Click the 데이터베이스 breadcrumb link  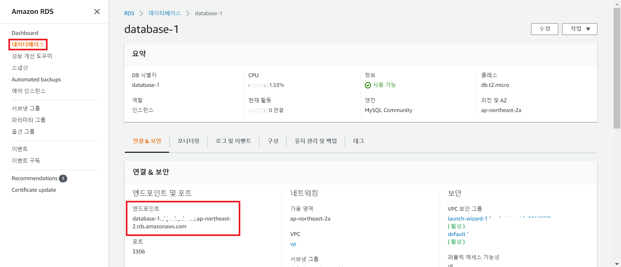165,13
